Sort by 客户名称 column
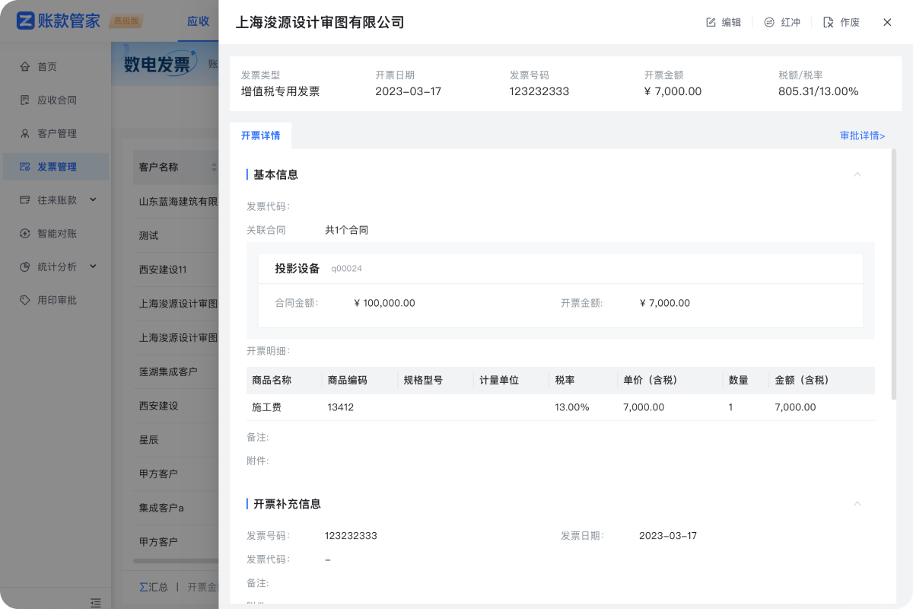The image size is (913, 609). [214, 167]
